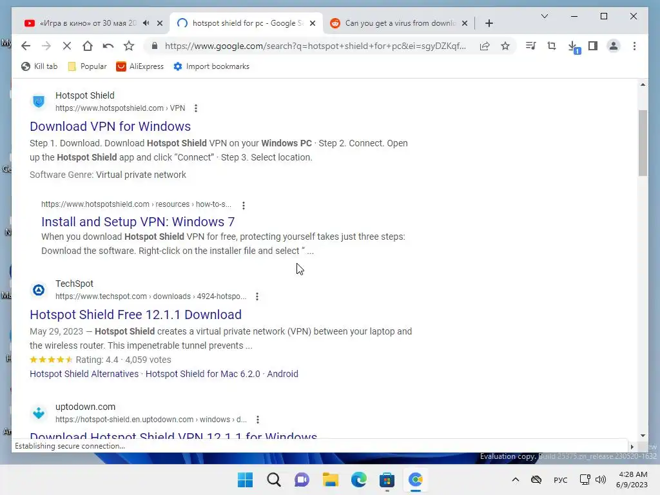660x495 pixels.
Task: Open more options for uptodown.com result
Action: pyautogui.click(x=258, y=420)
